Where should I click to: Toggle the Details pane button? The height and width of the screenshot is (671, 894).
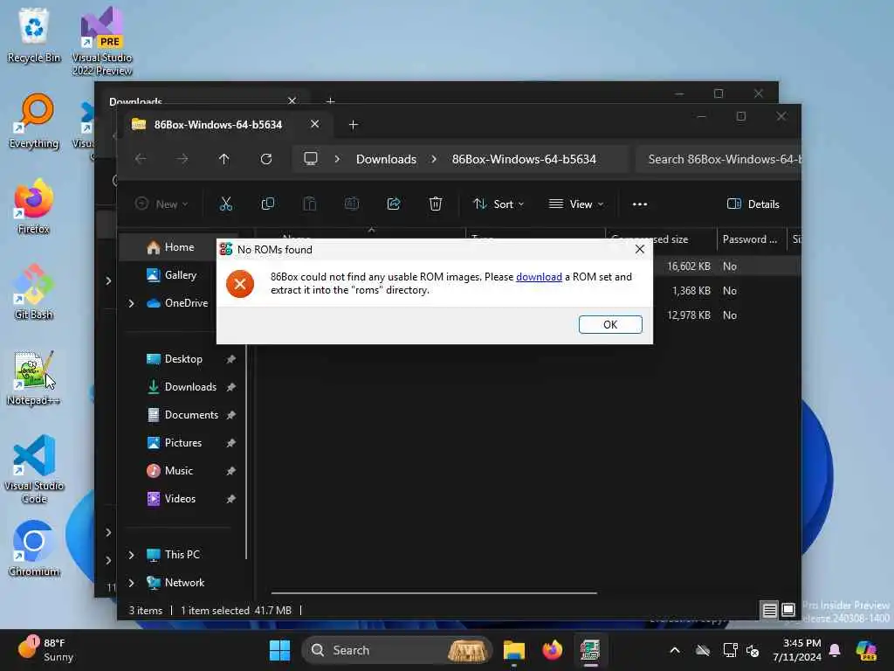[753, 204]
